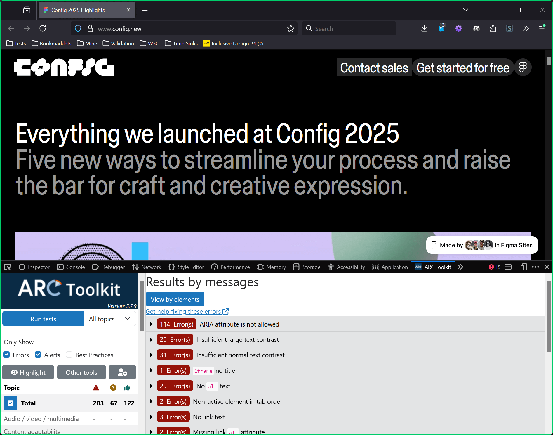Switch to the Inspector tab

(x=34, y=267)
